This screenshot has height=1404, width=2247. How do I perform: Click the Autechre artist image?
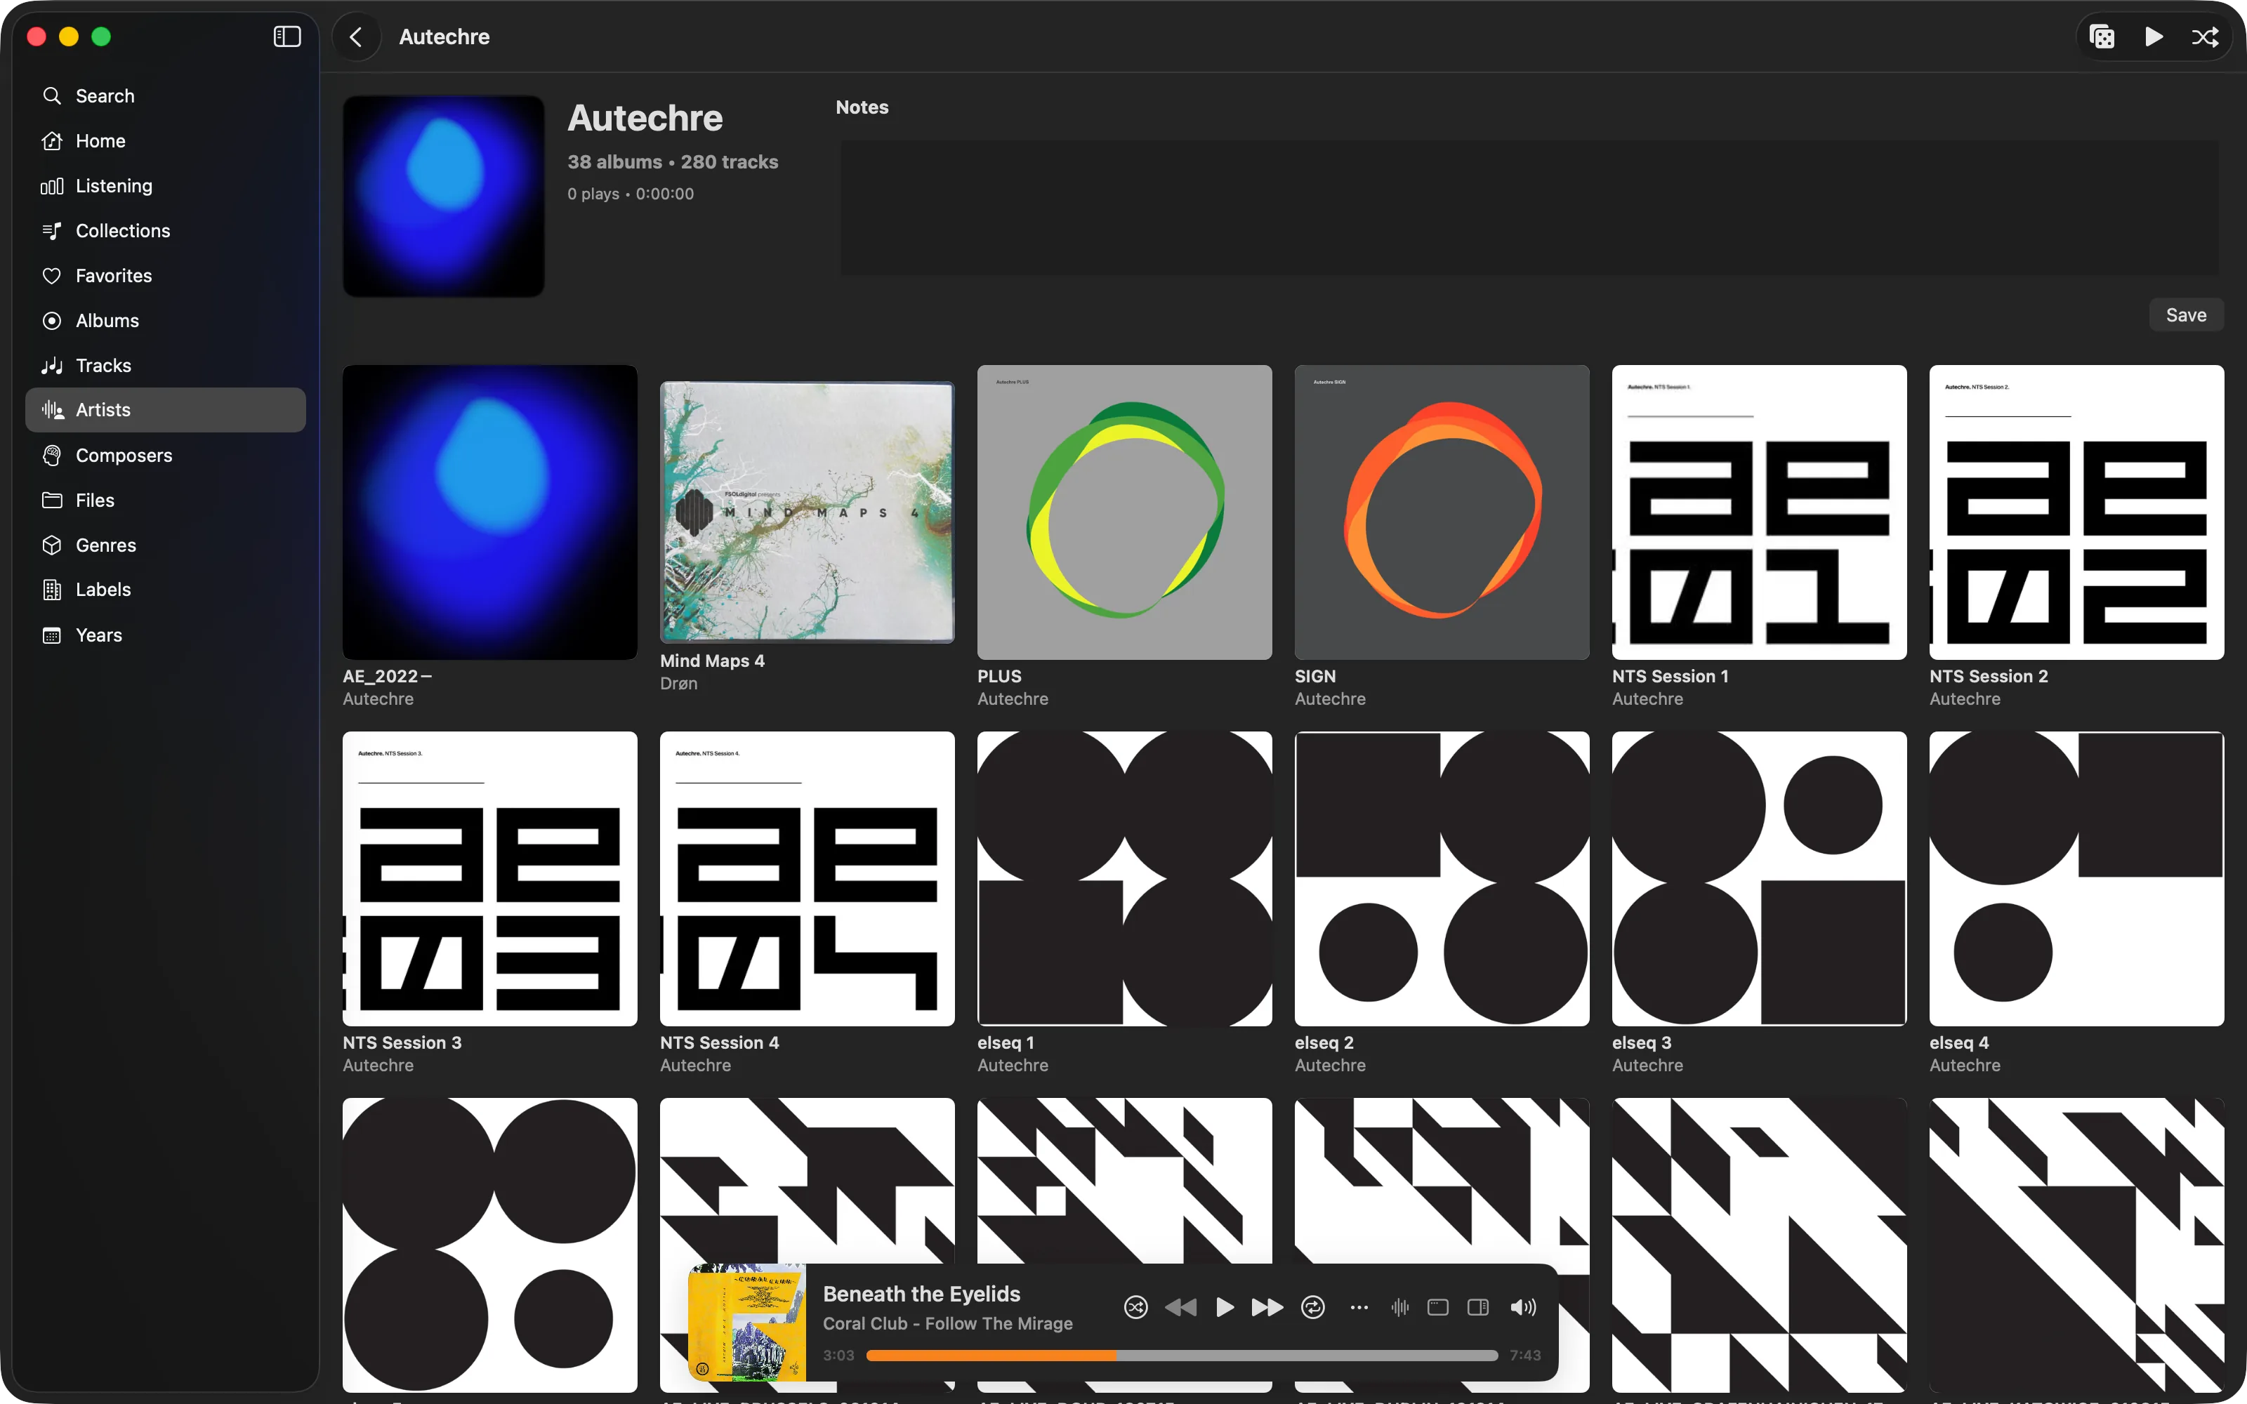click(444, 196)
